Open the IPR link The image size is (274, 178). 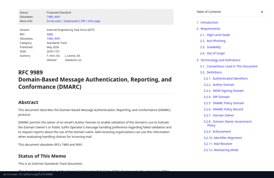pyautogui.click(x=83, y=21)
